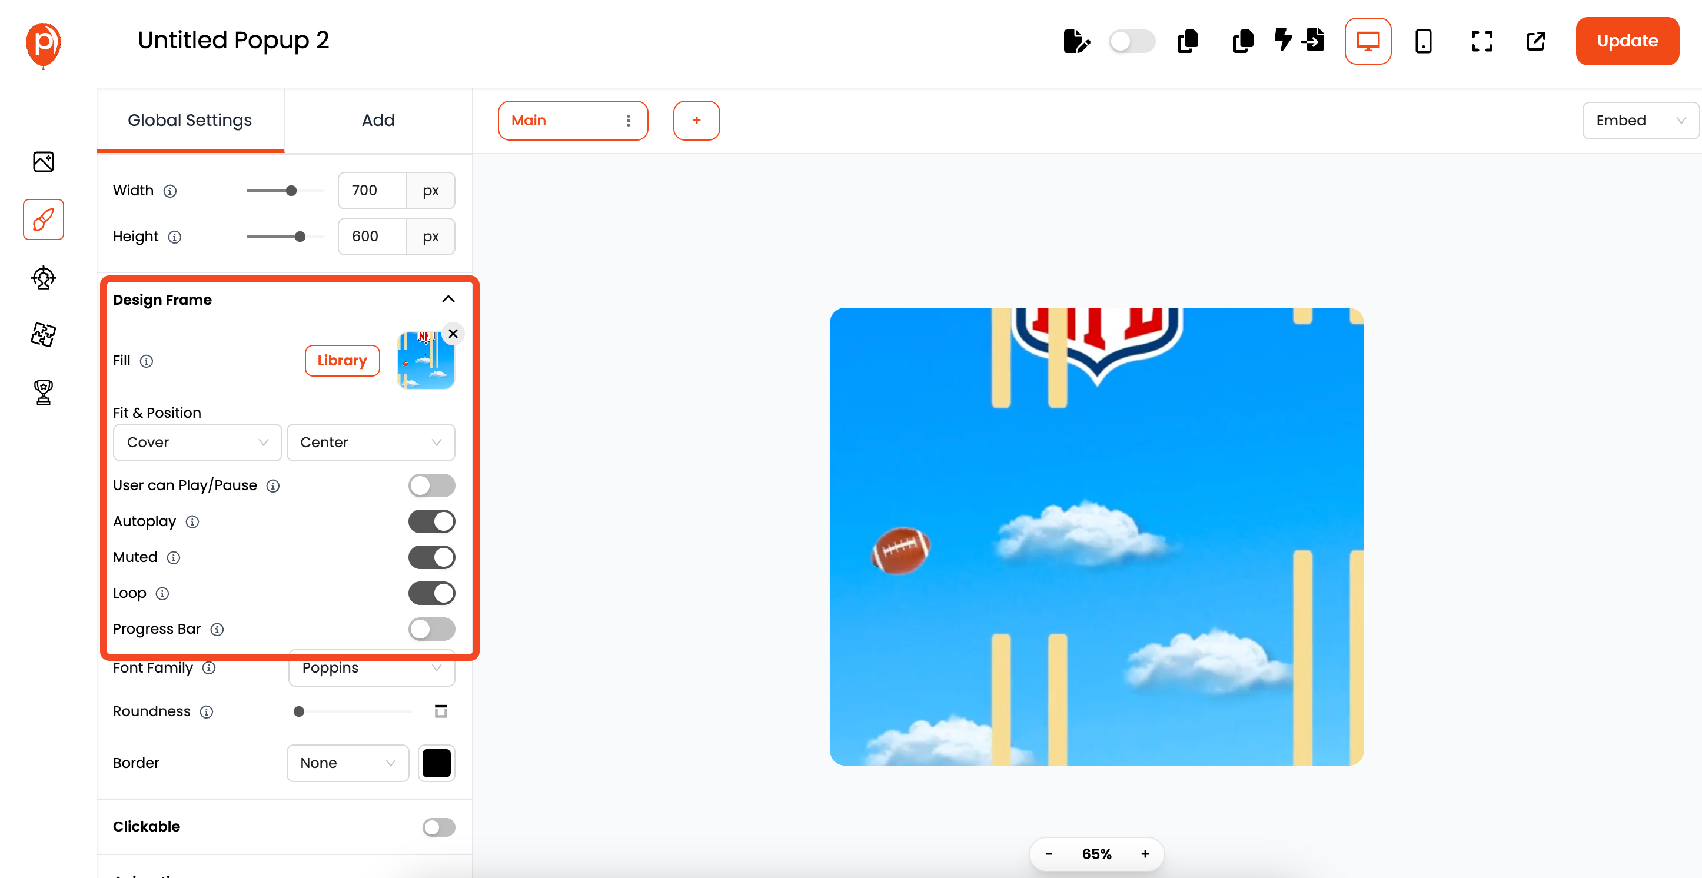Toggle the switch in top toolbar
The height and width of the screenshot is (878, 1702).
click(x=1132, y=41)
